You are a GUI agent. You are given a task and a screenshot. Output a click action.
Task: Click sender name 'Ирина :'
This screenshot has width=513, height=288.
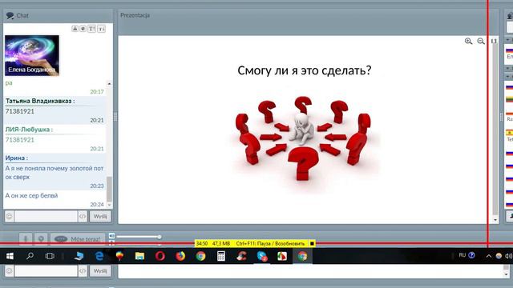[x=16, y=158]
